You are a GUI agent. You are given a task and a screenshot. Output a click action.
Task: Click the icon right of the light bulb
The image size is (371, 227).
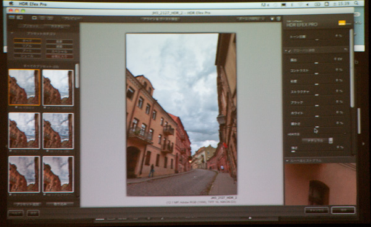tap(278, 19)
